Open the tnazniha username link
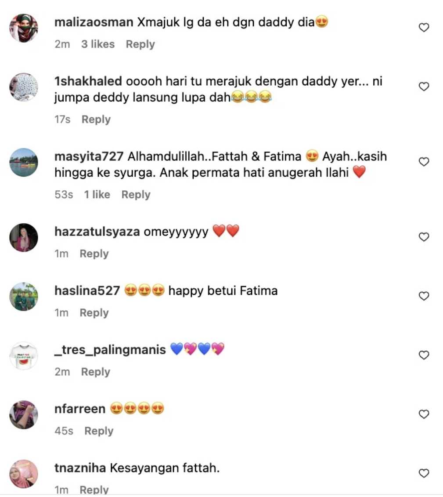 pyautogui.click(x=80, y=468)
